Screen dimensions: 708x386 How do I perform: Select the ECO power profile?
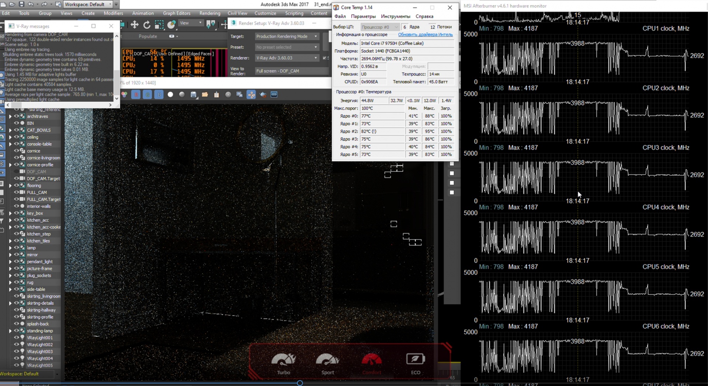416,364
